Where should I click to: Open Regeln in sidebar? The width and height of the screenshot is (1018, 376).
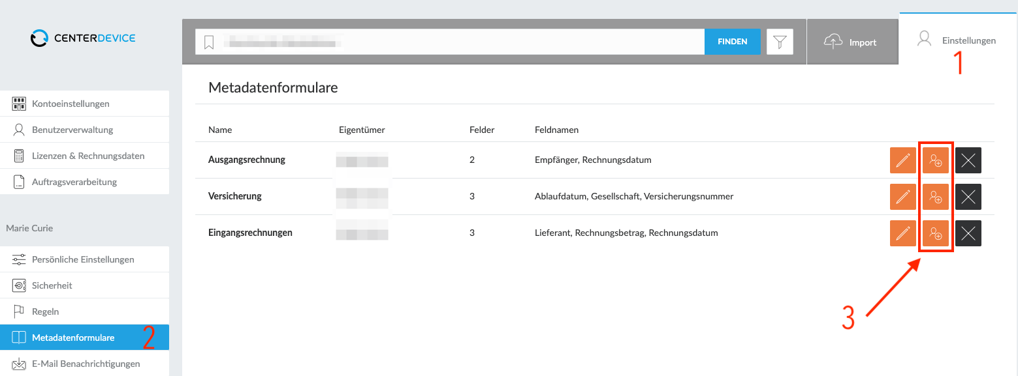point(85,311)
